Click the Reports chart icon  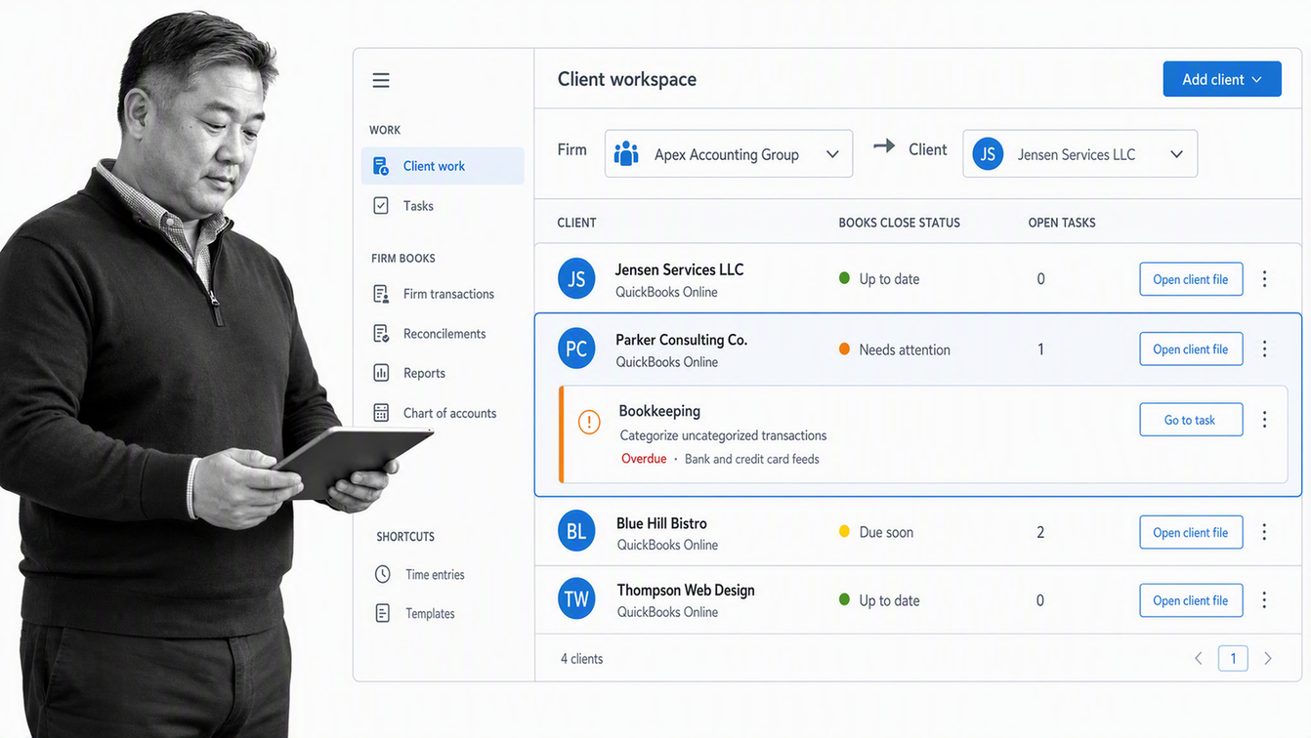381,373
